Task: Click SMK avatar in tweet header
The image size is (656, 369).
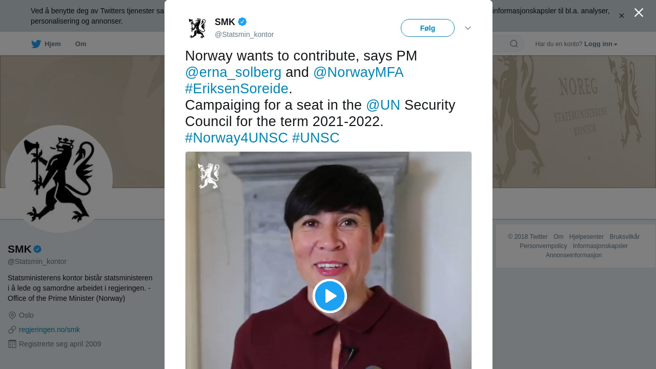Action: (197, 28)
